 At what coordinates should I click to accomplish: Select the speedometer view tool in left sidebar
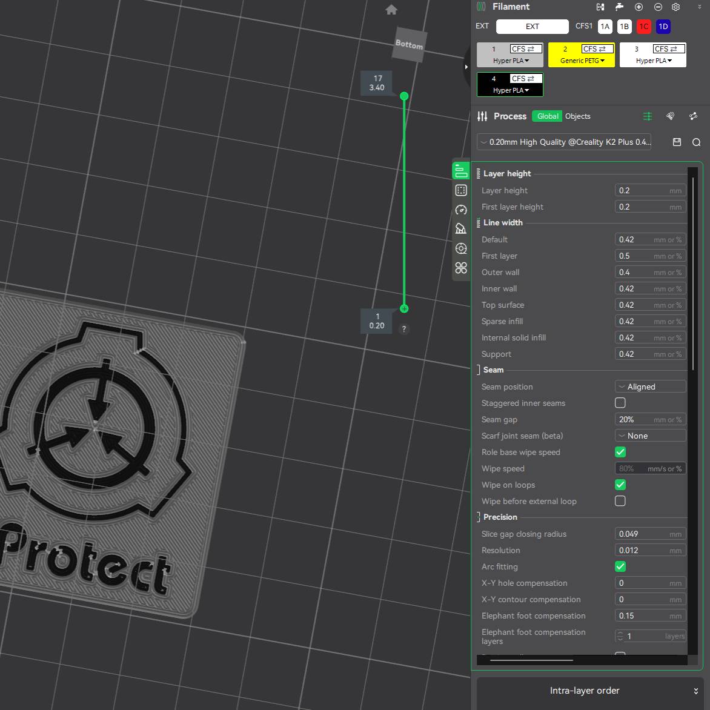461,209
